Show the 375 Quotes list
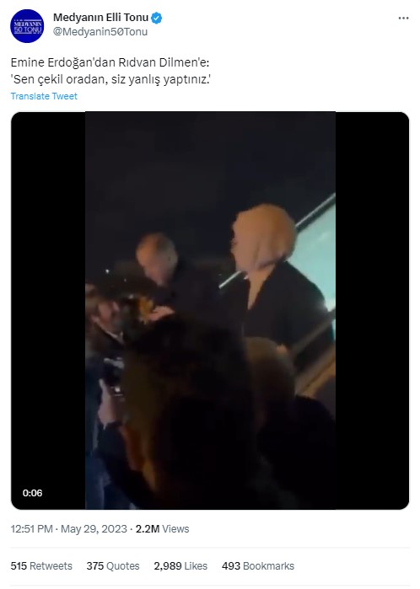This screenshot has height=589, width=420. click(113, 565)
